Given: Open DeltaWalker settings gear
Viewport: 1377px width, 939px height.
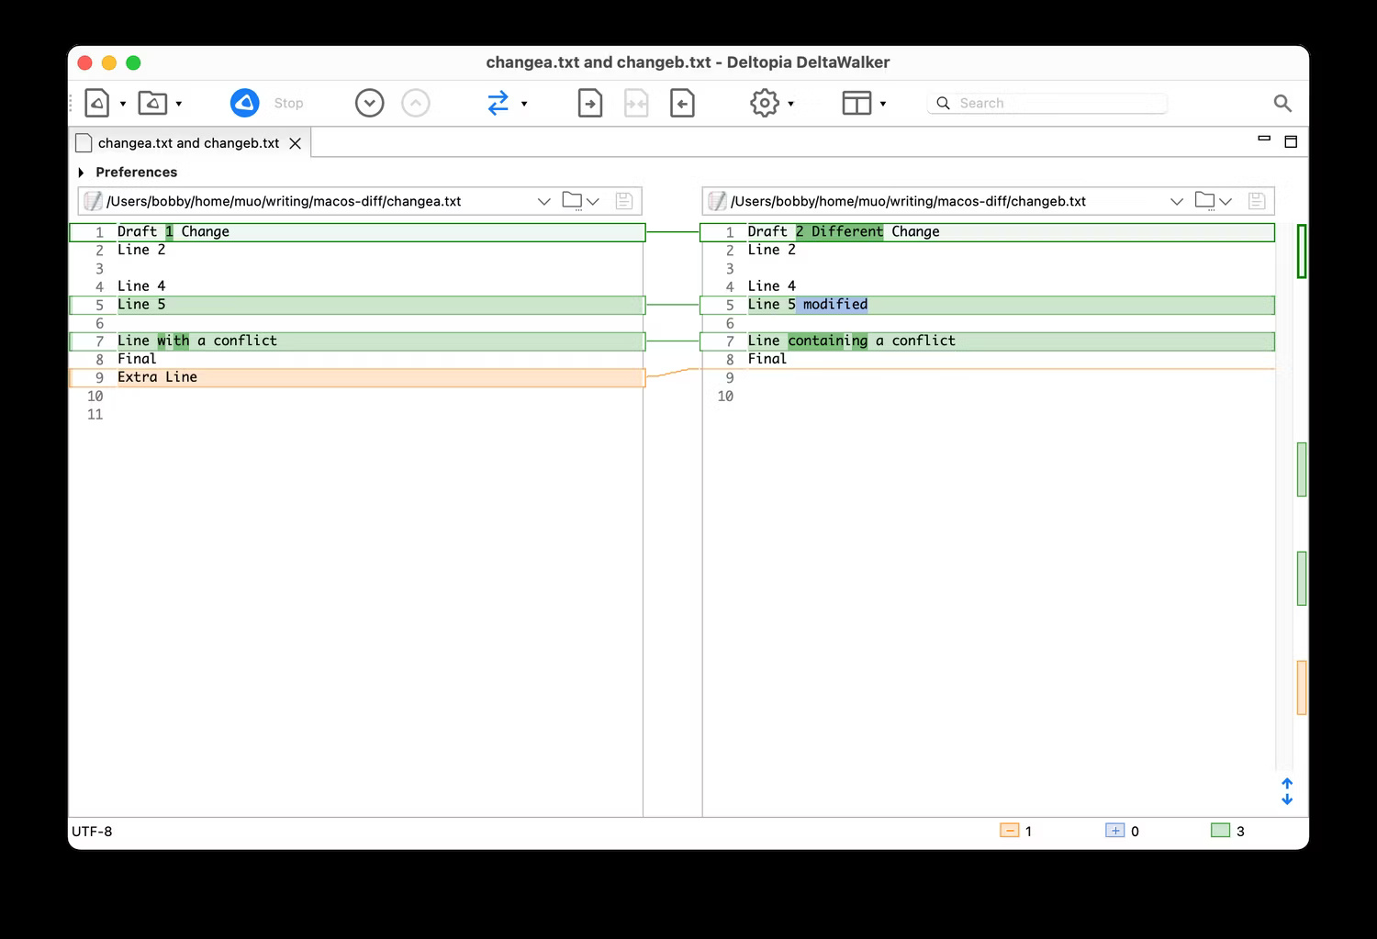Looking at the screenshot, I should 764,103.
